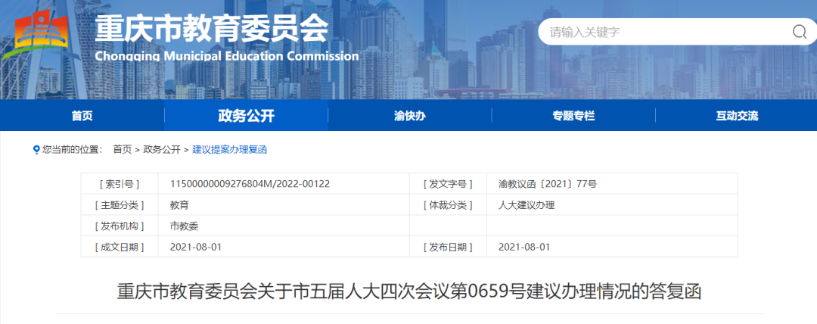Click the 发布日期 value 2021-08-01
Viewport: 817px width, 324px height.
click(x=523, y=247)
